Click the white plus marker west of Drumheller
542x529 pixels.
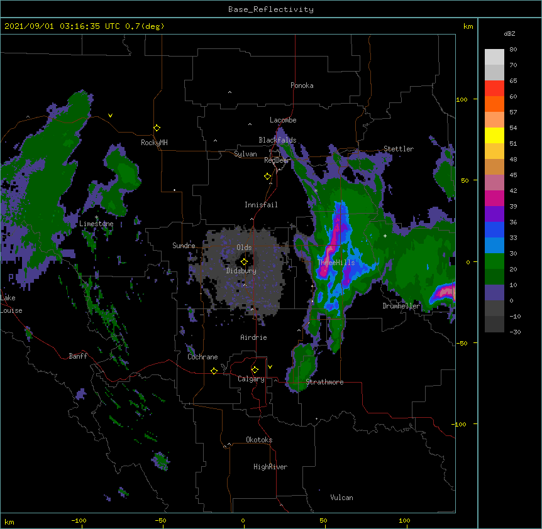385,236
